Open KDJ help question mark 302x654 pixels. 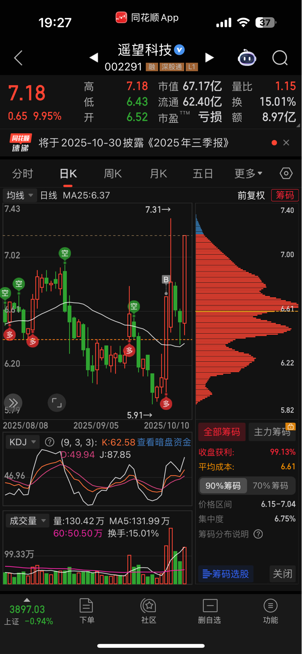49,442
